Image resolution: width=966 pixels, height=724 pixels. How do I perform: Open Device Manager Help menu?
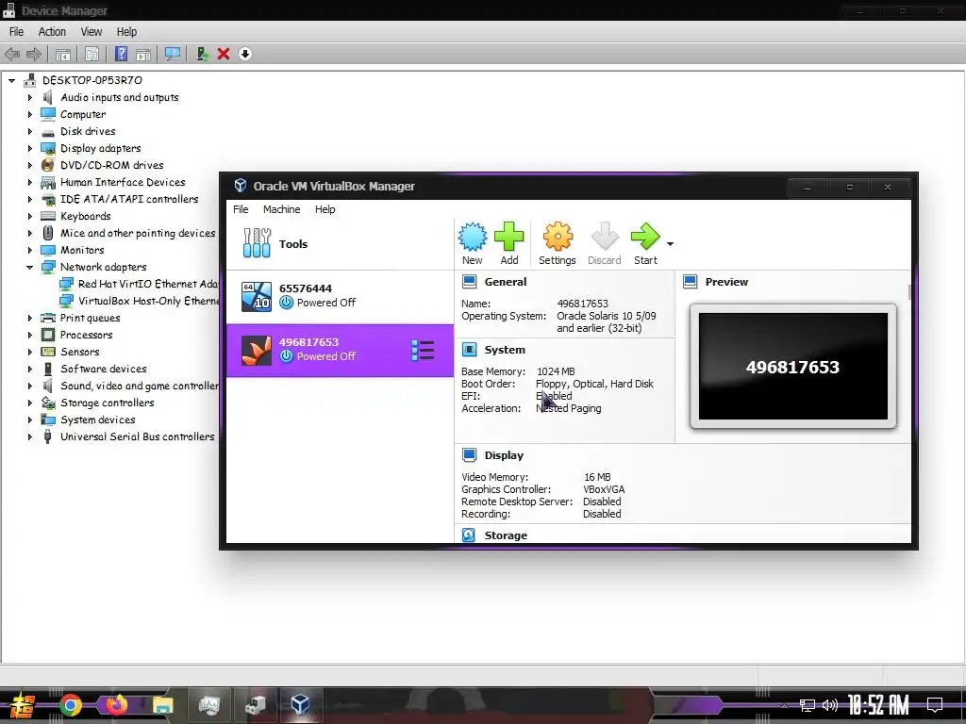[127, 32]
